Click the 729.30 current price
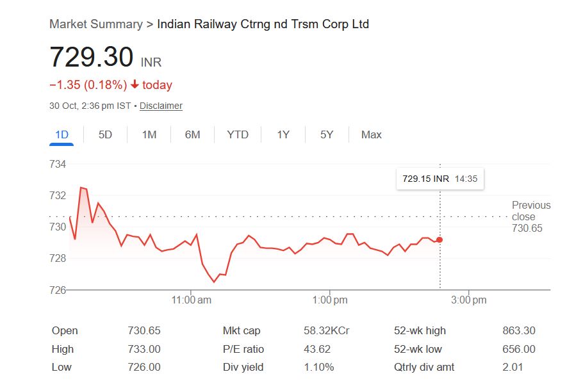Screen dimensions: 583x388 pos(91,57)
